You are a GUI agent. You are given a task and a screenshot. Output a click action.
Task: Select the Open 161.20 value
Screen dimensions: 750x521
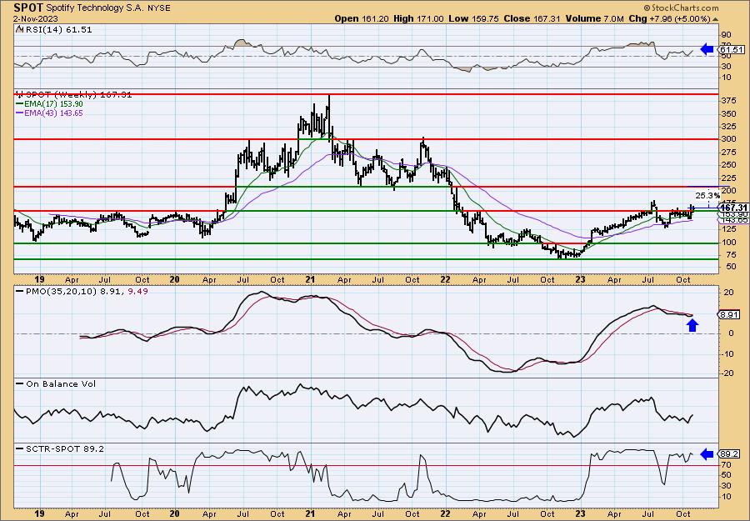tap(360, 18)
